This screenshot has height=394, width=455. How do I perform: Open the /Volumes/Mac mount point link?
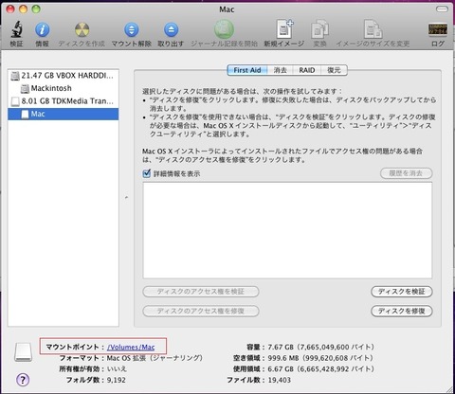(x=131, y=348)
